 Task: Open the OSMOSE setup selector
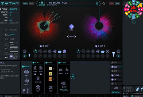coord(13,9)
